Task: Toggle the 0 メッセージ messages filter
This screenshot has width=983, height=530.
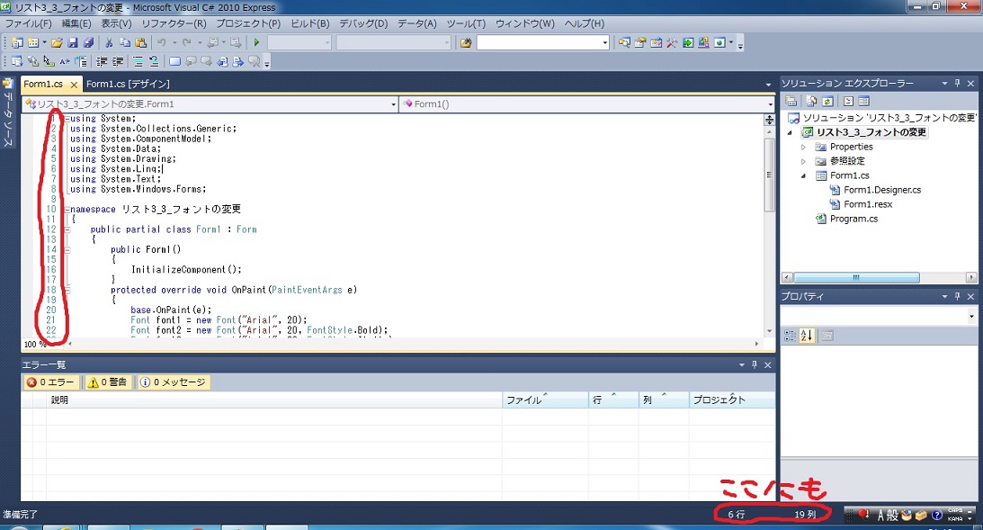Action: pos(173,382)
